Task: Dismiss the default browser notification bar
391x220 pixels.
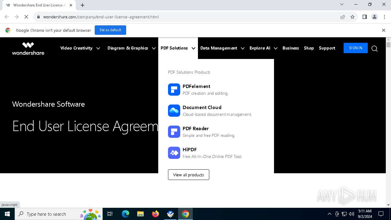Action: [x=384, y=30]
